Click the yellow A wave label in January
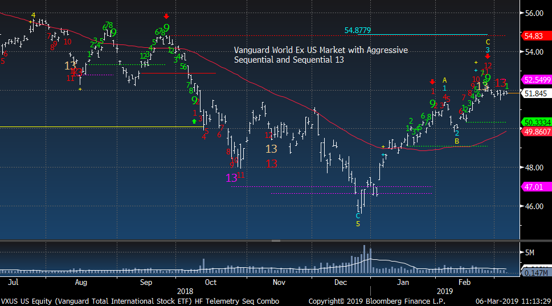This screenshot has width=552, height=306. [445, 80]
